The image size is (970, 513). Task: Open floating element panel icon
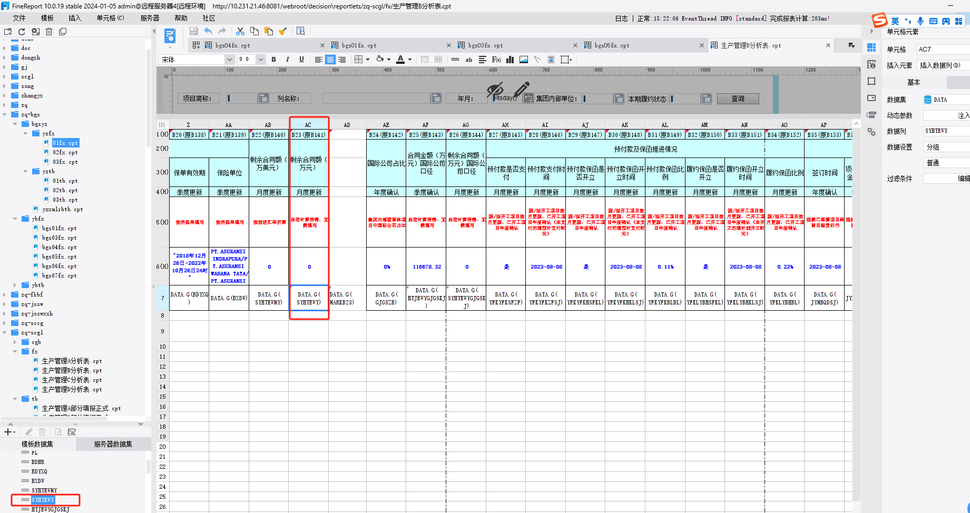coord(871,81)
